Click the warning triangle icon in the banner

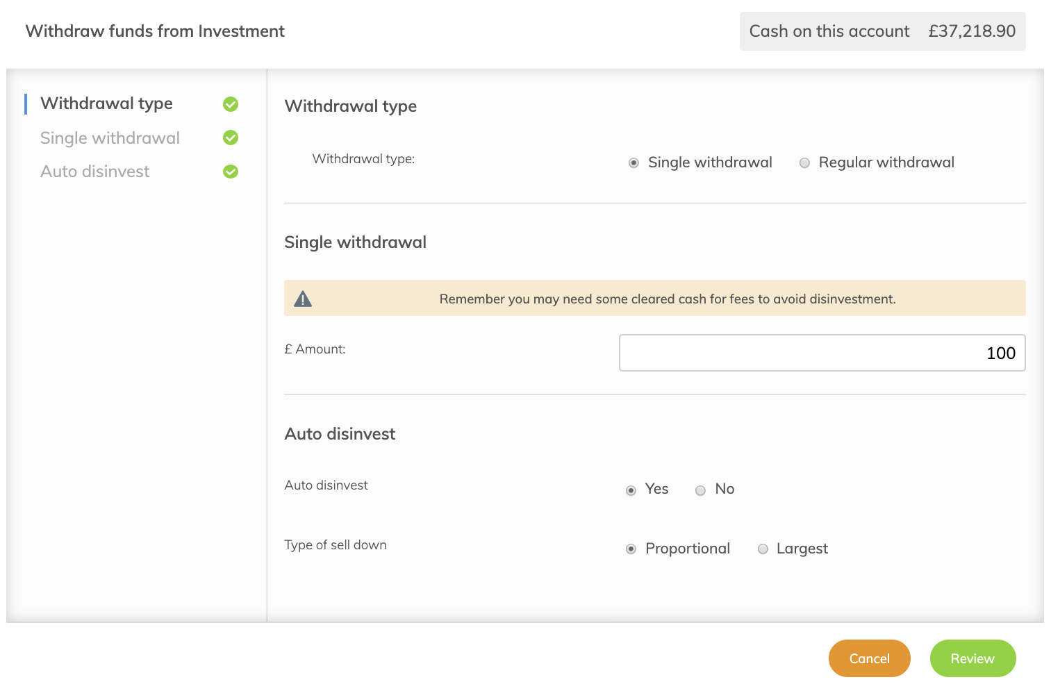tap(304, 298)
